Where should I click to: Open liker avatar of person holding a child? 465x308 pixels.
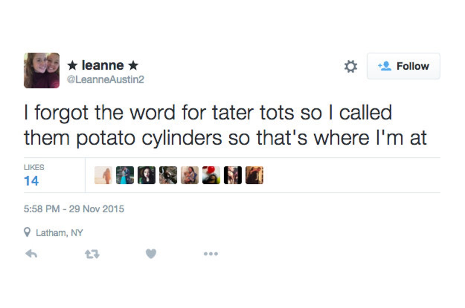click(190, 175)
